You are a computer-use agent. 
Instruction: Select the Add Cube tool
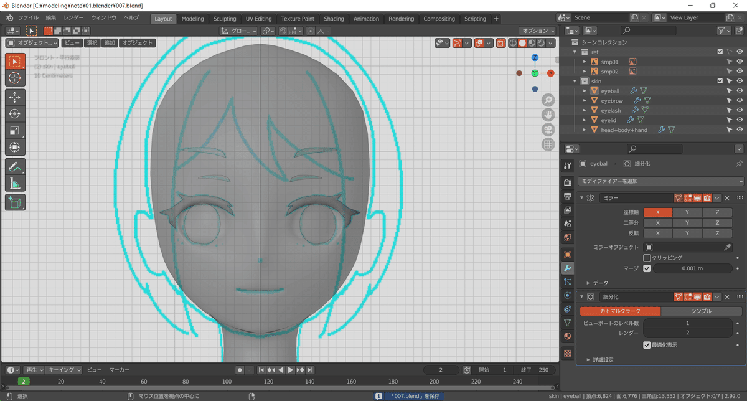pos(16,202)
